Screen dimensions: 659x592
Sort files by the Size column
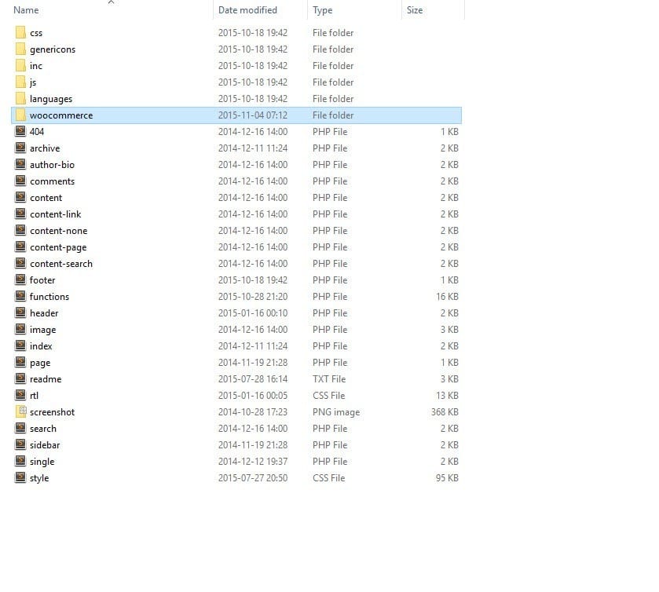pos(415,10)
